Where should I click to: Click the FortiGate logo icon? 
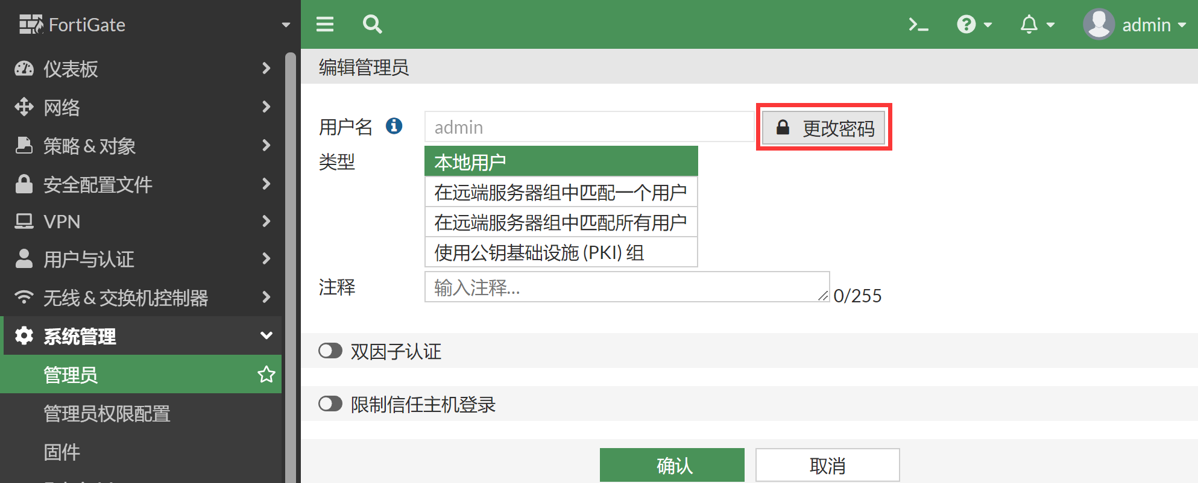[x=31, y=24]
